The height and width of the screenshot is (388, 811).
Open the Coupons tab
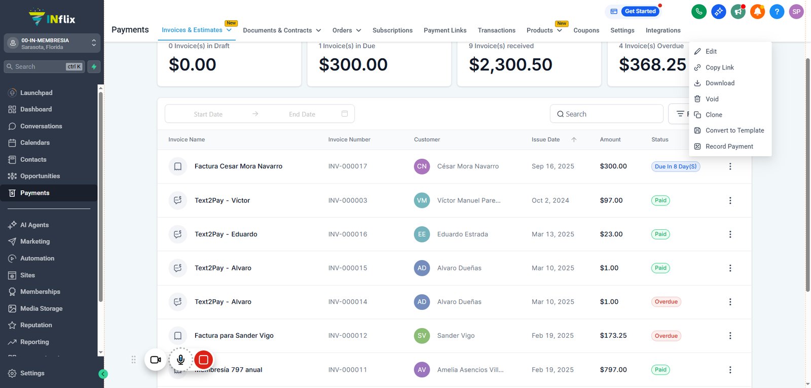coord(586,30)
